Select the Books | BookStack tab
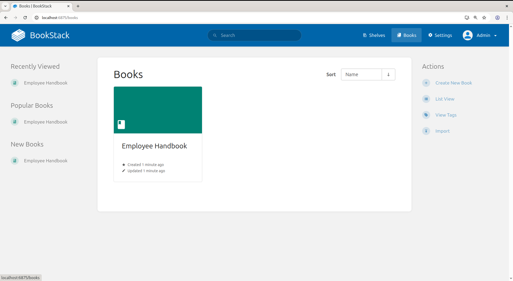Screen dimensions: 513x281 tap(42, 6)
